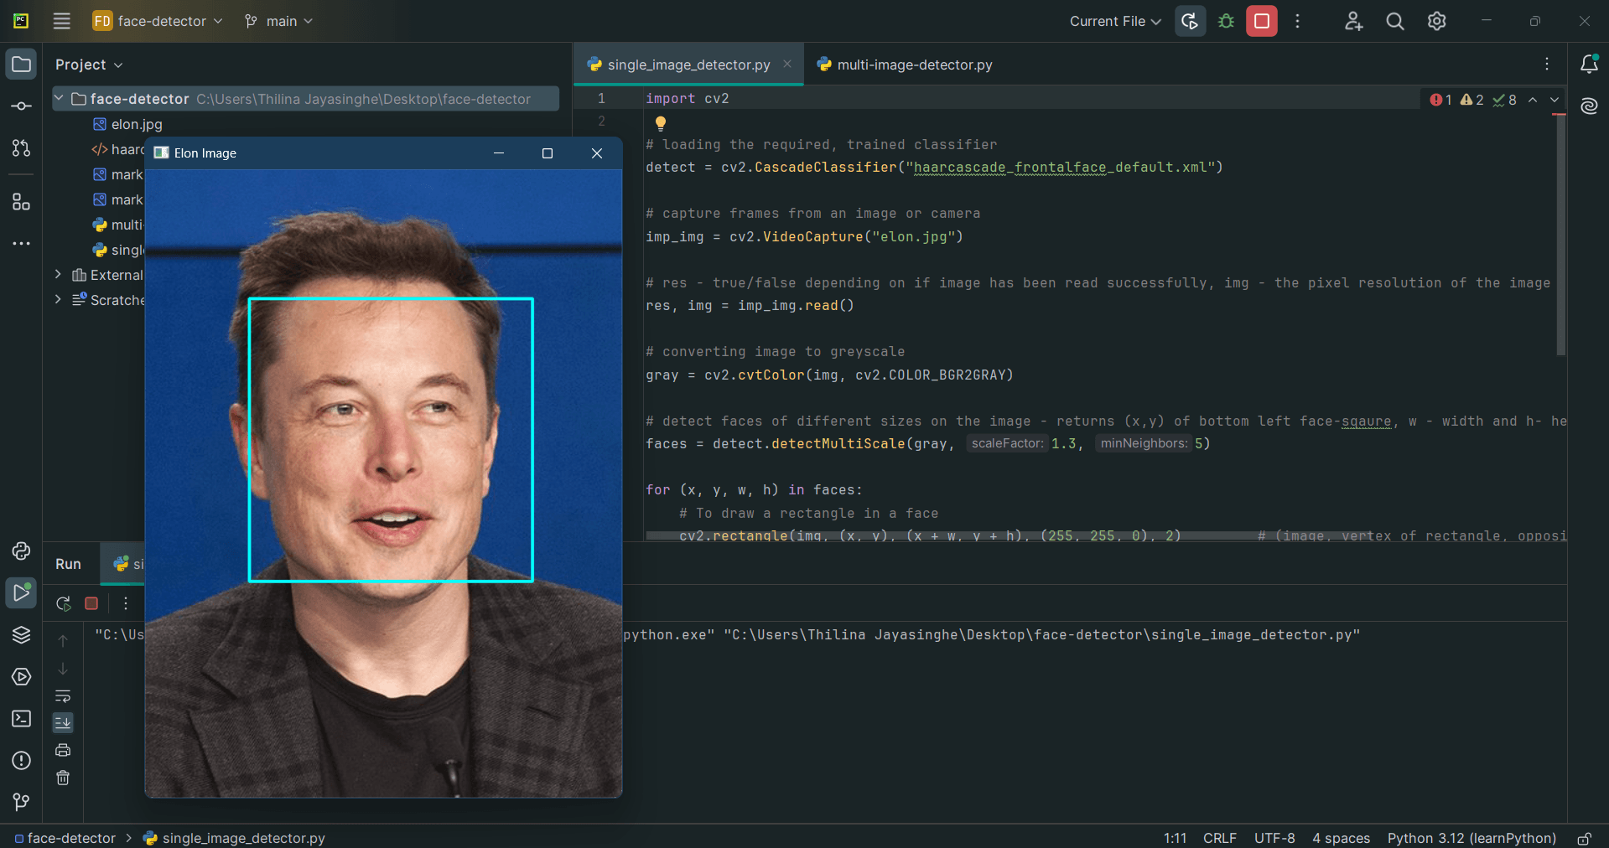Click the UTF-8 encoding status item
This screenshot has height=848, width=1609.
tap(1274, 838)
